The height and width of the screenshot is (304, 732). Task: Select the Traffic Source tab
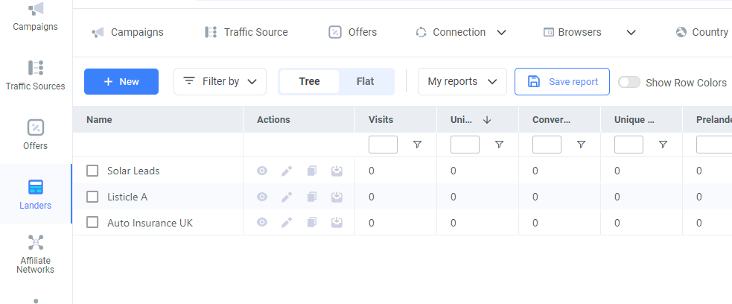coord(246,32)
